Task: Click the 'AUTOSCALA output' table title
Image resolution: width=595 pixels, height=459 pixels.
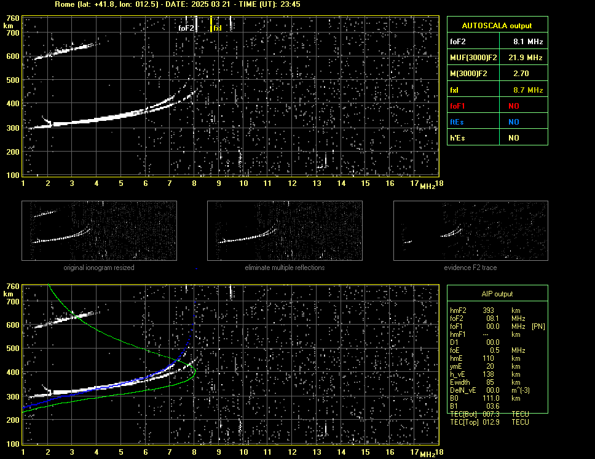Action: pos(497,26)
